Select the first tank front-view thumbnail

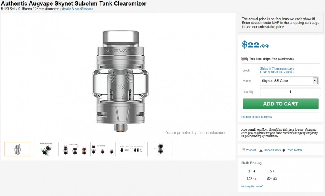(x=17, y=149)
